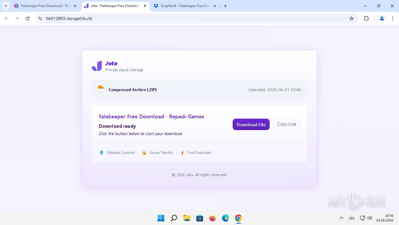Click the 'Malware Scanned' label
Image resolution: width=399 pixels, height=225 pixels.
121,153
